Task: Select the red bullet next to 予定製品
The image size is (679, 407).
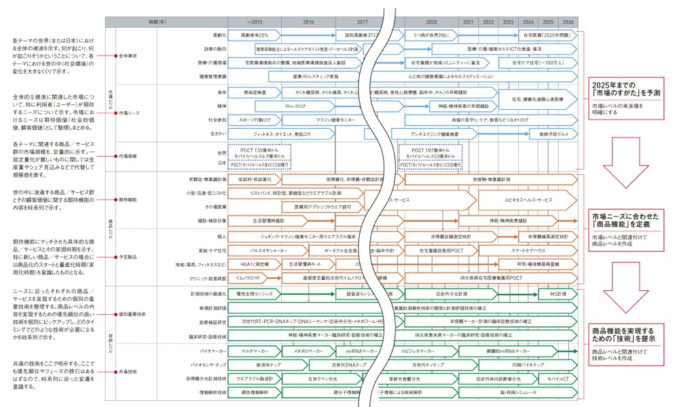Action: (x=116, y=258)
